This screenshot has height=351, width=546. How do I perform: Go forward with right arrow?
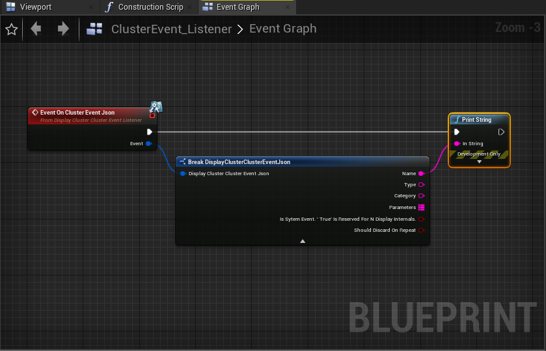pyautogui.click(x=63, y=29)
